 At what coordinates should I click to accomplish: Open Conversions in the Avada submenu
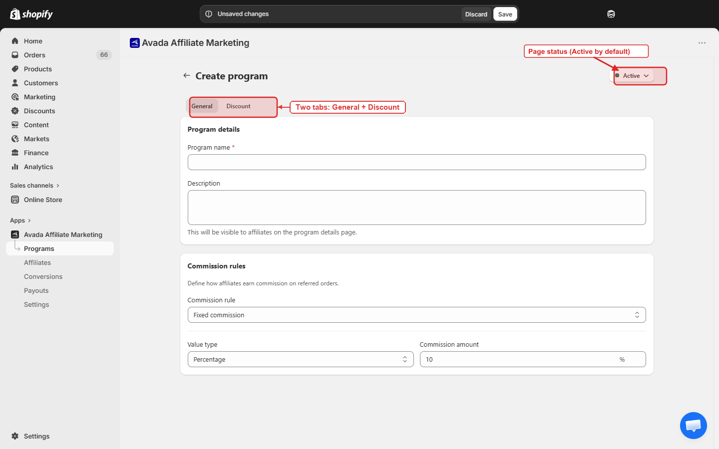[43, 276]
